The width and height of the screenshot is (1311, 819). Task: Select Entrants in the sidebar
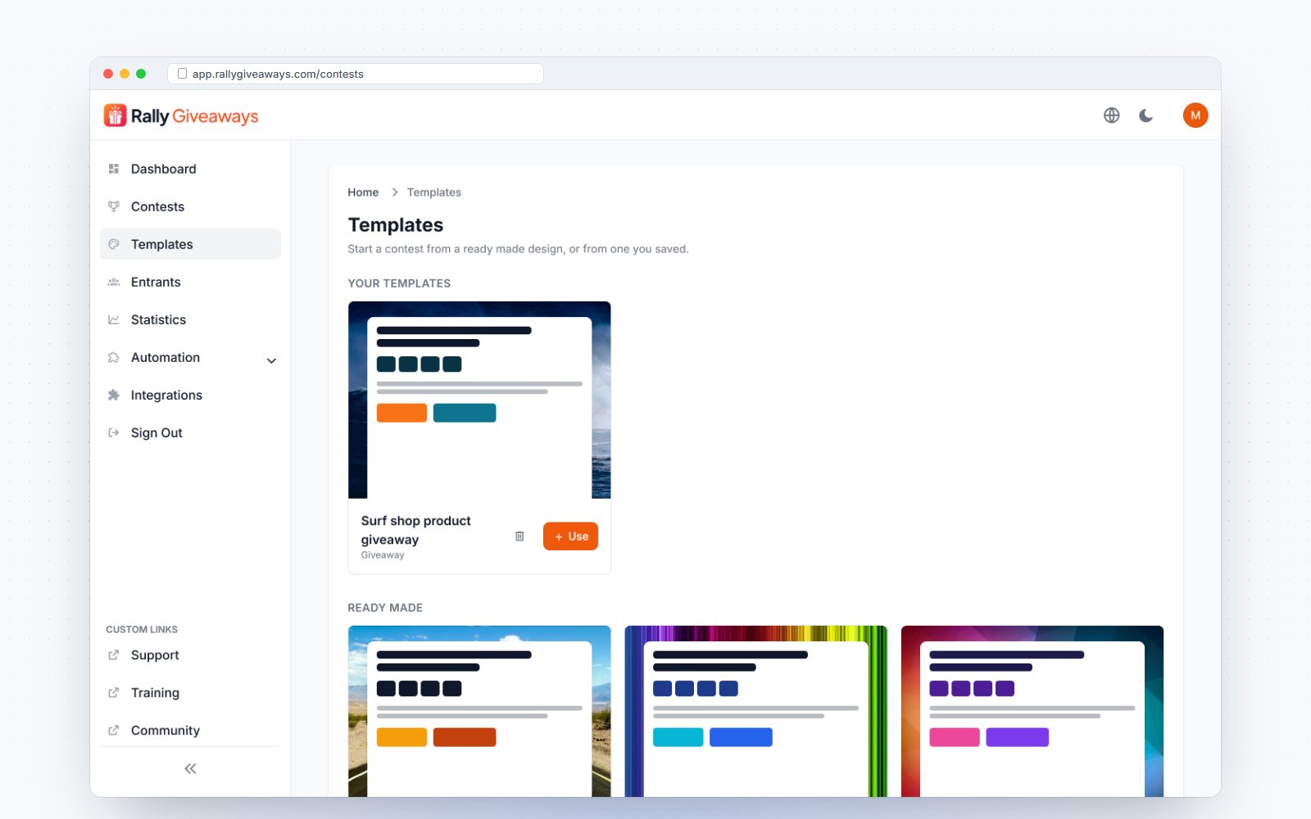pyautogui.click(x=190, y=282)
